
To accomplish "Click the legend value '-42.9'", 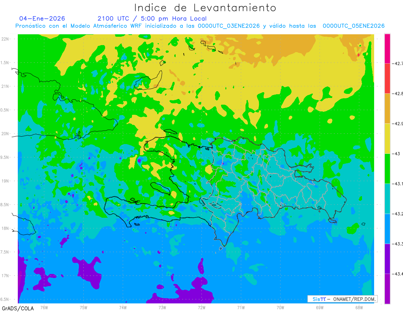I will point(397,124).
